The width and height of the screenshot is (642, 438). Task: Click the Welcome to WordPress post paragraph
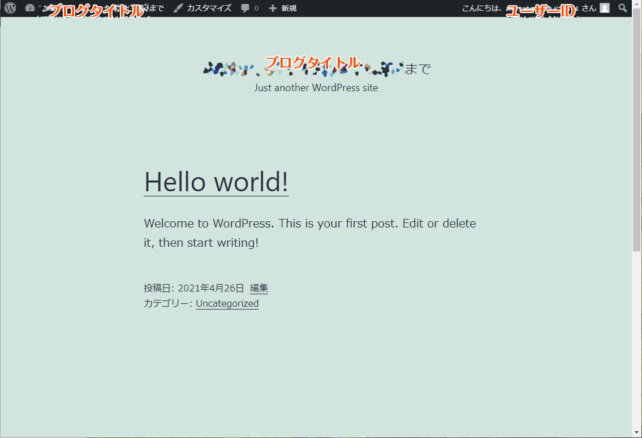click(x=310, y=233)
